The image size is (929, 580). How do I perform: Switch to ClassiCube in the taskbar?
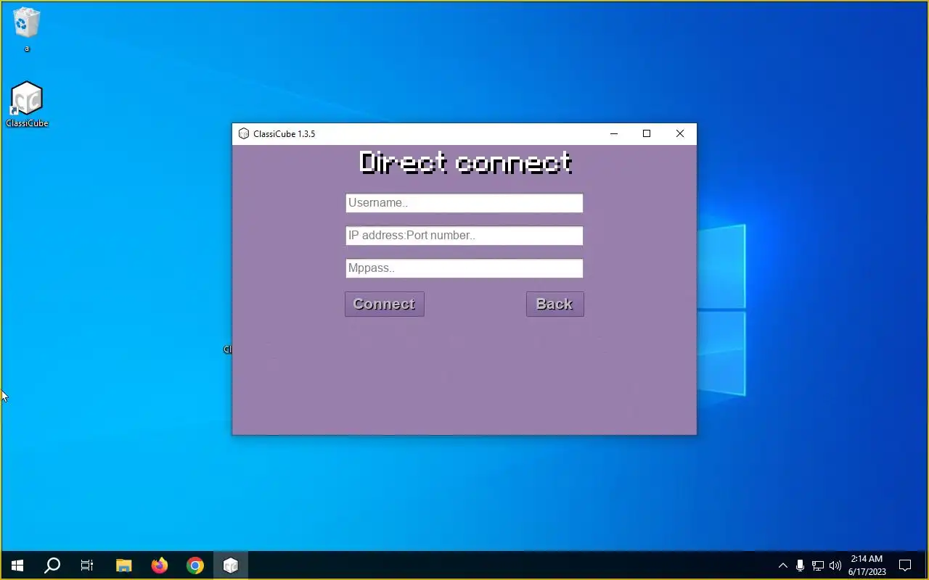(231, 565)
